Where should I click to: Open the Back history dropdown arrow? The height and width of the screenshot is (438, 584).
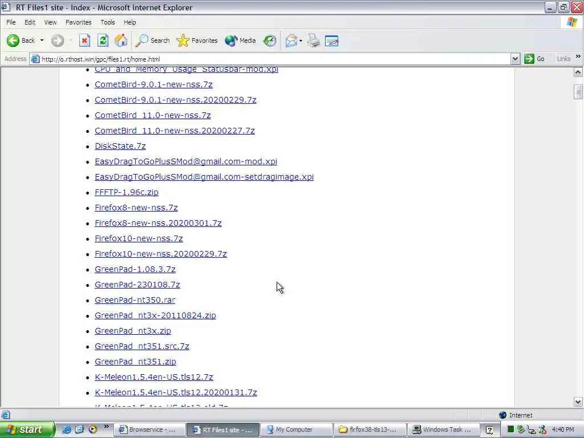pos(42,40)
